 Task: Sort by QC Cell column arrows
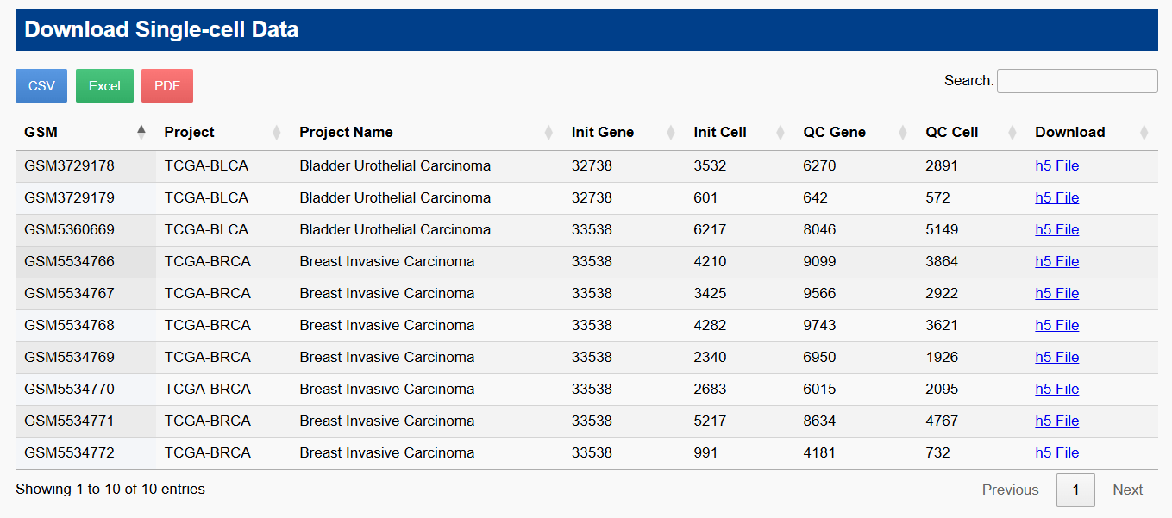[1012, 133]
